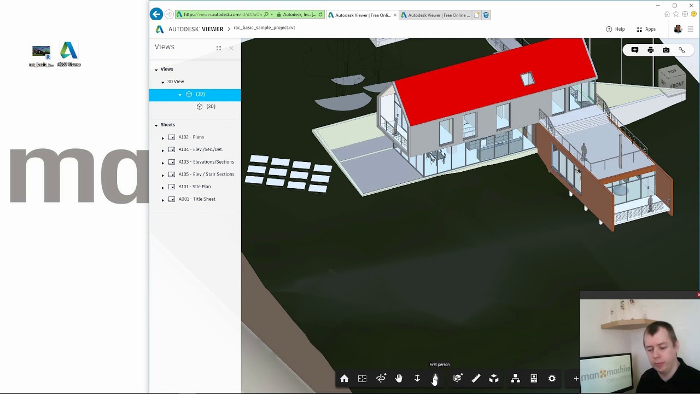Expand the A001 - Title Sheet node
Screen dimensions: 700x394
pyautogui.click(x=162, y=200)
